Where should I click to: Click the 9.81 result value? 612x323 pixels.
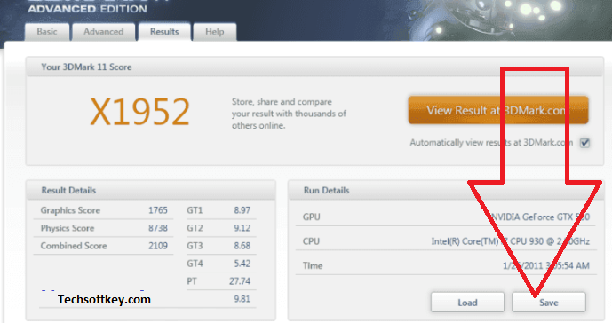(242, 299)
